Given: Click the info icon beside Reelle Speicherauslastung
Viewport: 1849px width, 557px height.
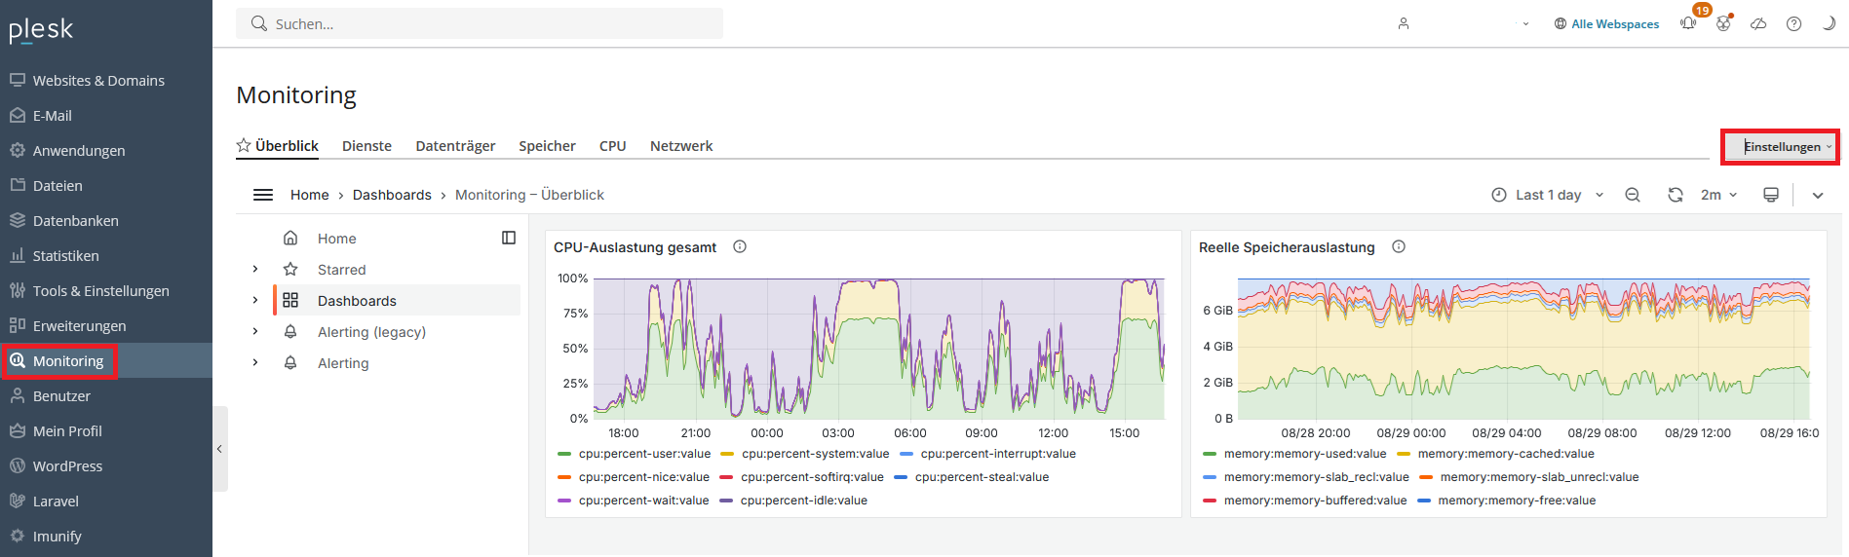Looking at the screenshot, I should 1399,247.
